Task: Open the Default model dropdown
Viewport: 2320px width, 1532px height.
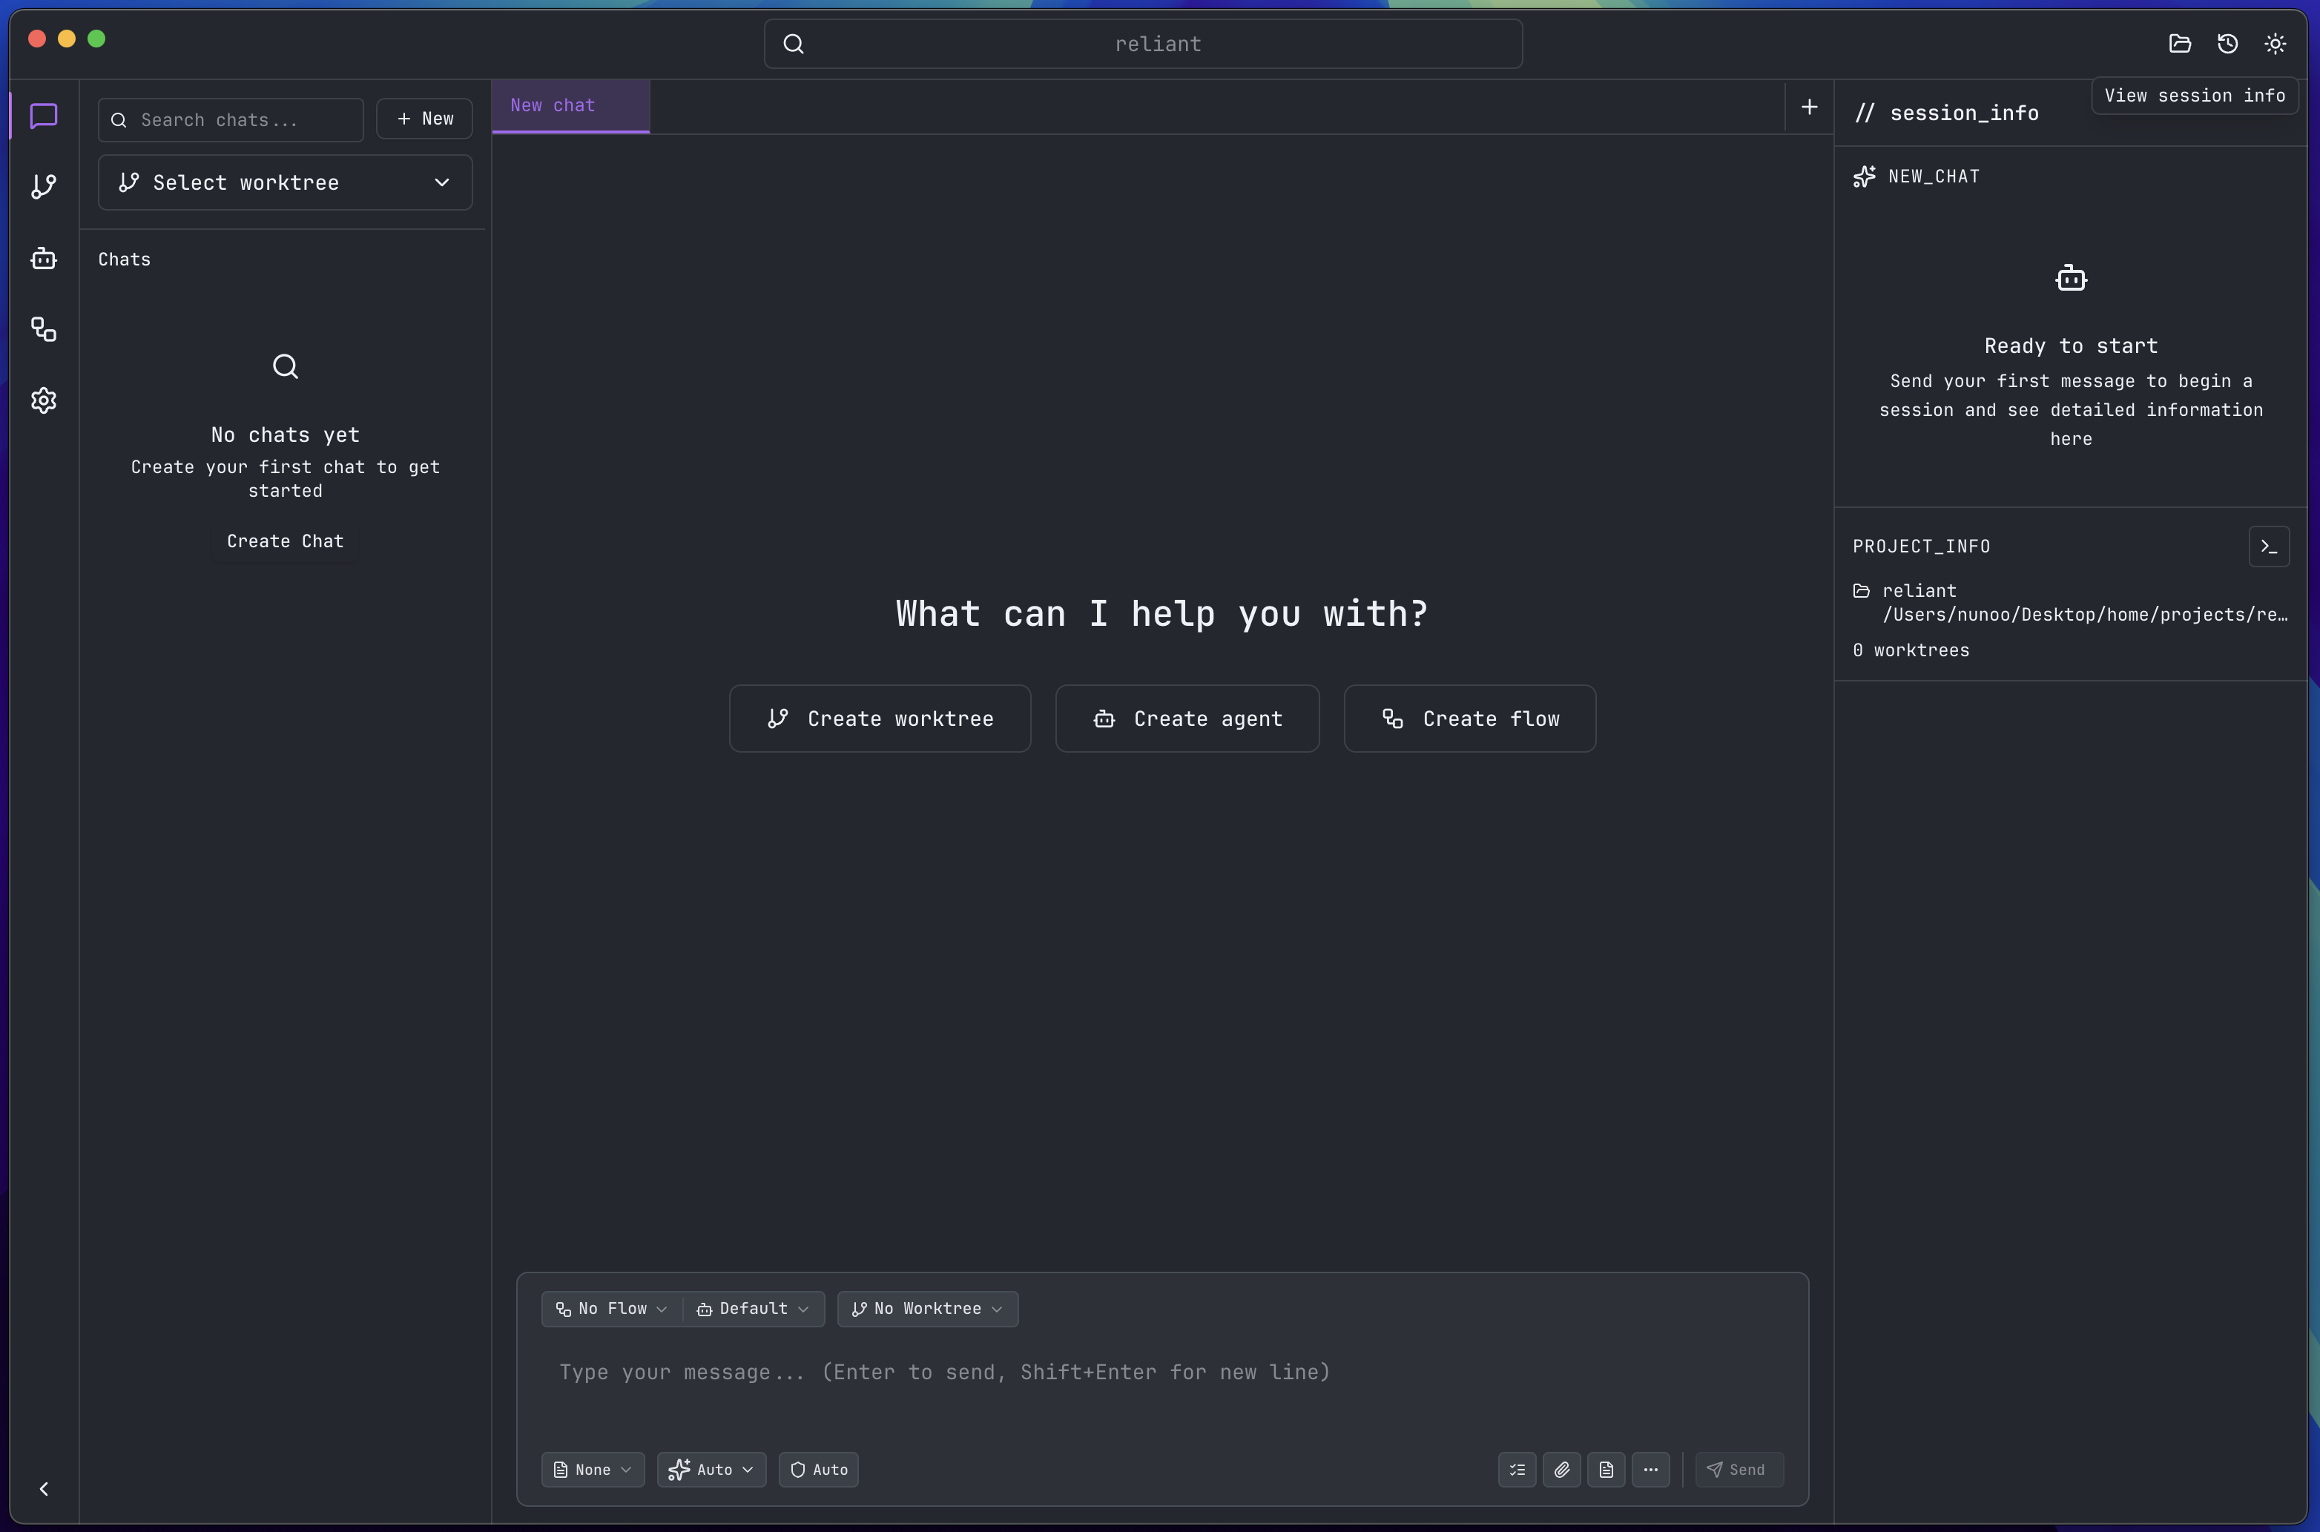Action: [x=754, y=1308]
